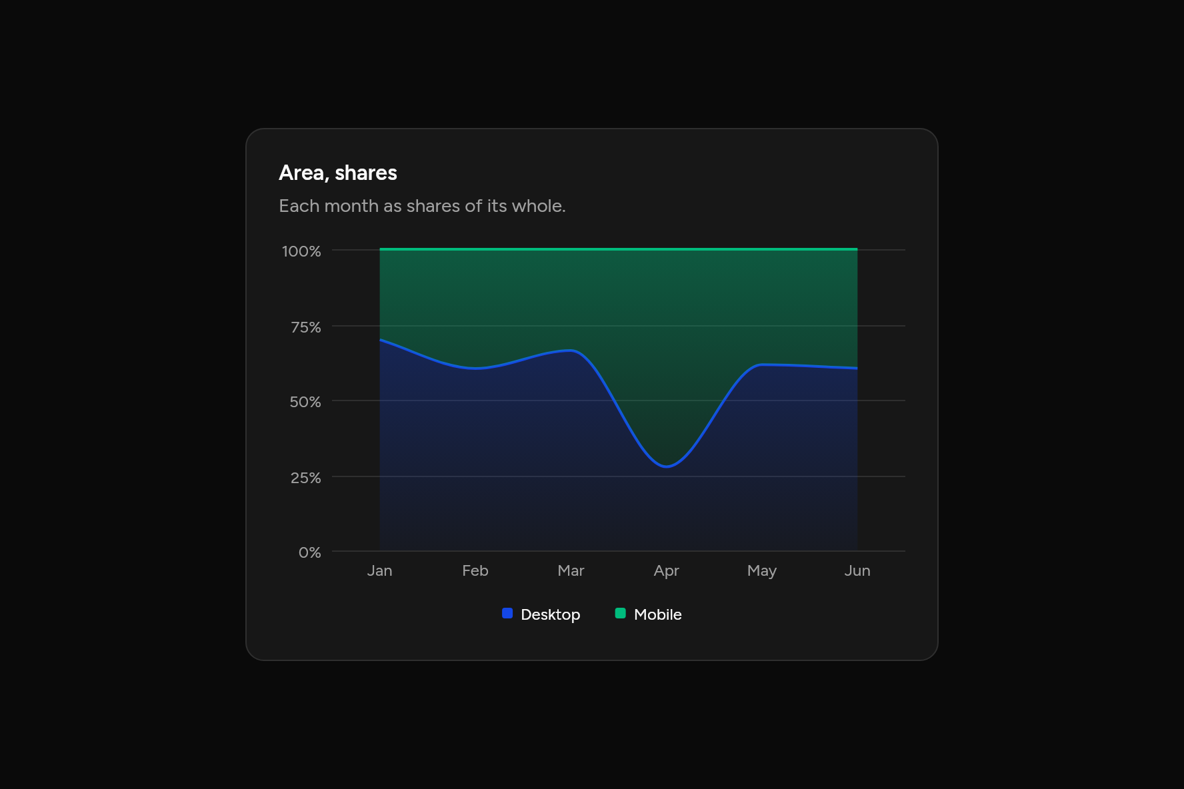Select the Feb axis label

475,570
